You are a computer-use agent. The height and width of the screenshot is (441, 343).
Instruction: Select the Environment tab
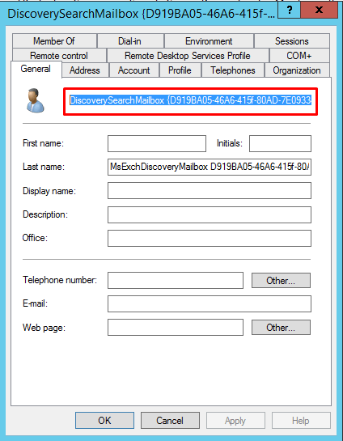[x=209, y=41]
